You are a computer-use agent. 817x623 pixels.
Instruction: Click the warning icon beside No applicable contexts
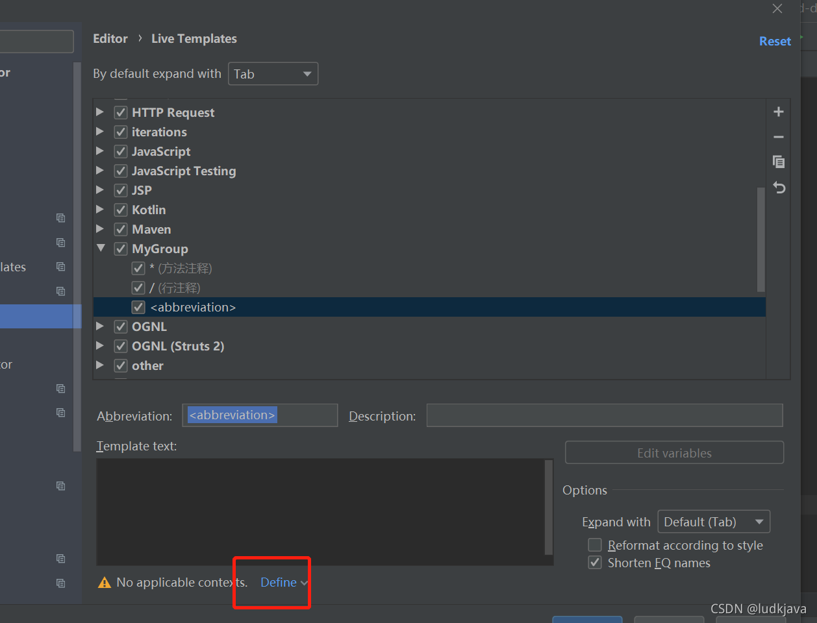pos(105,583)
